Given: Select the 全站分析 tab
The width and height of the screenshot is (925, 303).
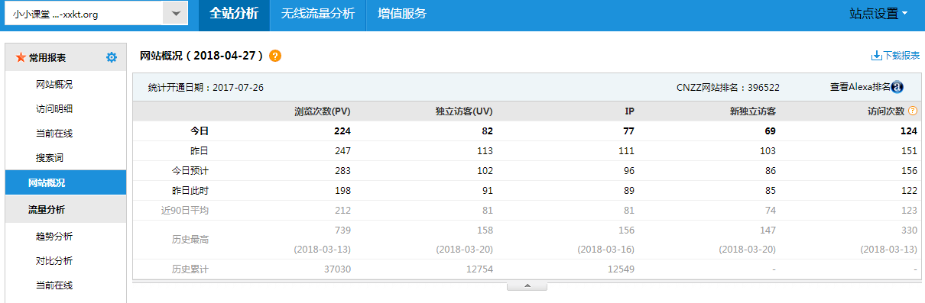Looking at the screenshot, I should pyautogui.click(x=234, y=14).
